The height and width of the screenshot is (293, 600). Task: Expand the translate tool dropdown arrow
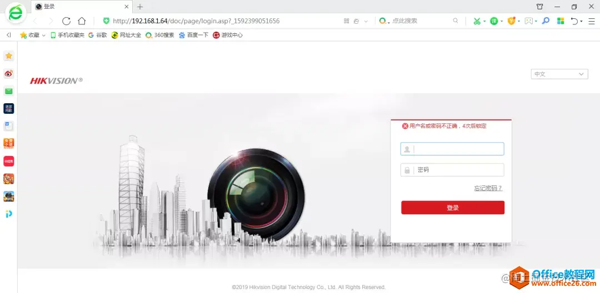502,22
